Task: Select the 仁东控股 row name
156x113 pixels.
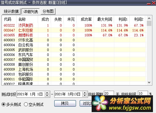Action: tap(25, 30)
